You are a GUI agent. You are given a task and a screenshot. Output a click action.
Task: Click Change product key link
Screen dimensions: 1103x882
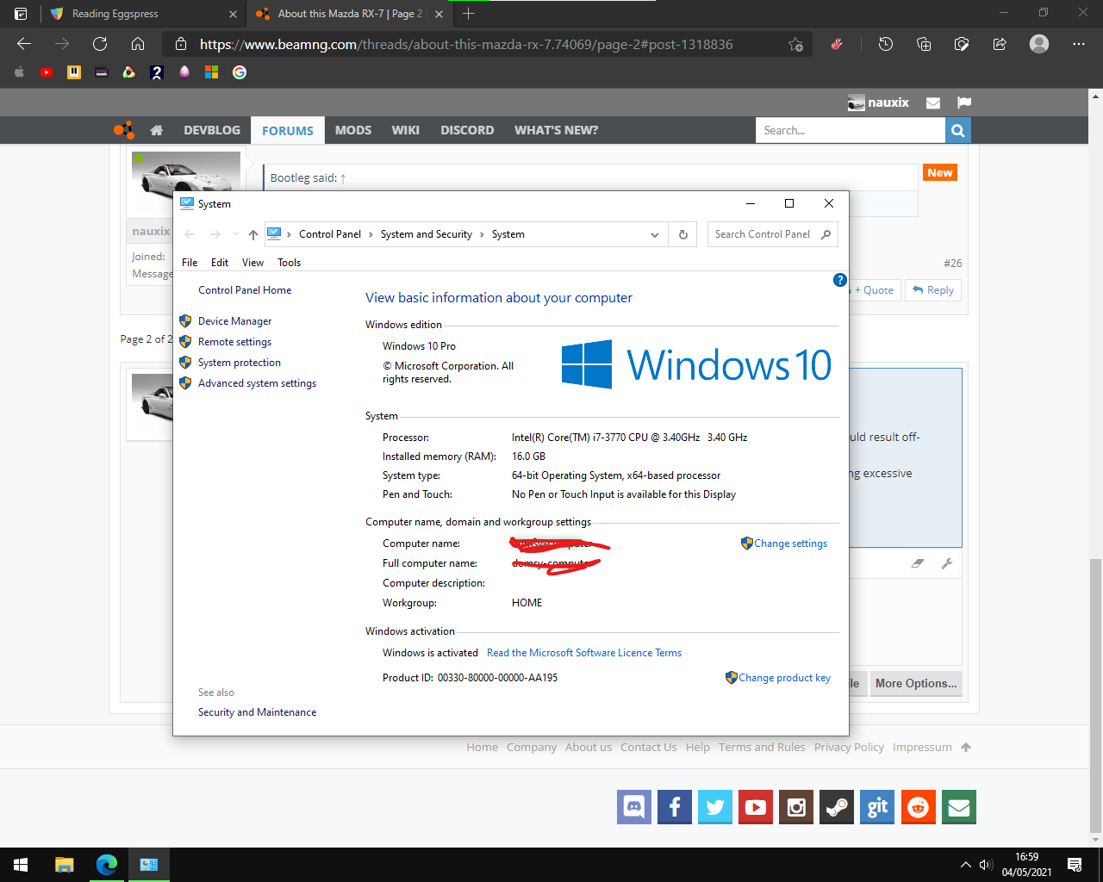point(784,678)
